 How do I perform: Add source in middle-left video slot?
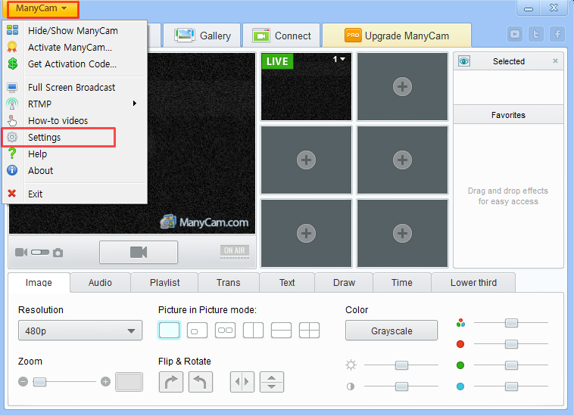point(306,160)
